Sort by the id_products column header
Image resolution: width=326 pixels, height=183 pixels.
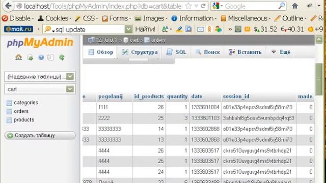click(149, 97)
